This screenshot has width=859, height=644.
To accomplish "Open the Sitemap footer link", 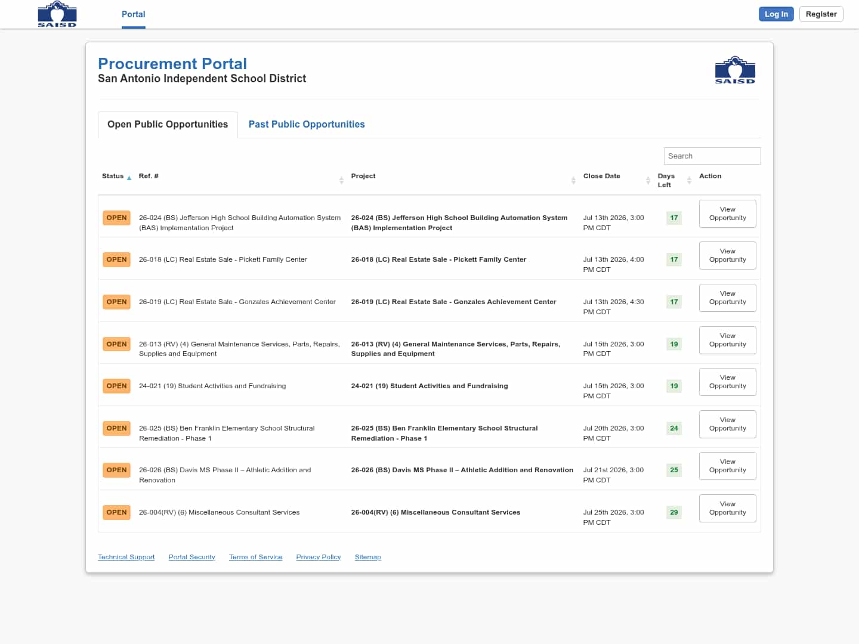I will pyautogui.click(x=367, y=557).
